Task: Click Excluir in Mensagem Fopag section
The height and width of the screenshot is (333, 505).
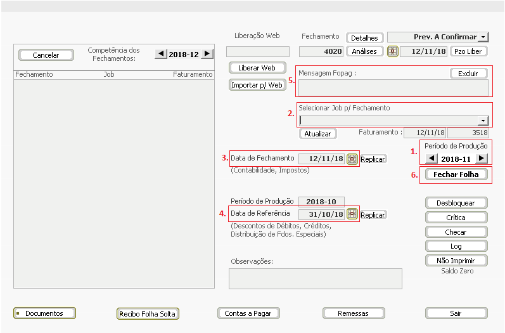Action: point(468,74)
